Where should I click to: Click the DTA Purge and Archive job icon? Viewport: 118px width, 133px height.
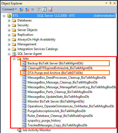[x=24, y=73]
